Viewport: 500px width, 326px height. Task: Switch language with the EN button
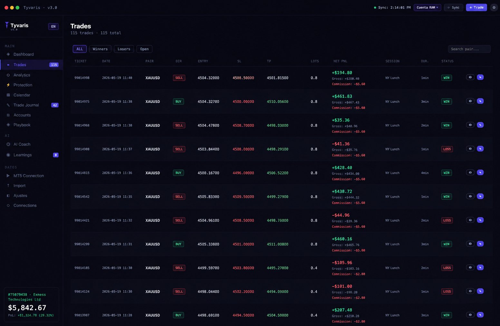click(53, 26)
